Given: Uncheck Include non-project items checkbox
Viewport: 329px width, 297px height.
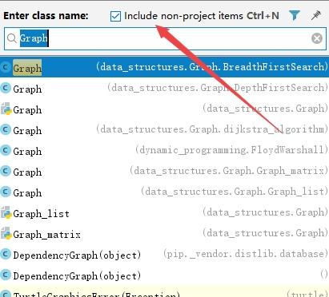Looking at the screenshot, I should 115,16.
